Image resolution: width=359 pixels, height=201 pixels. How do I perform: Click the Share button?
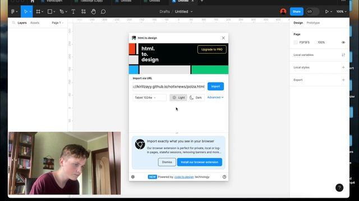point(297,12)
